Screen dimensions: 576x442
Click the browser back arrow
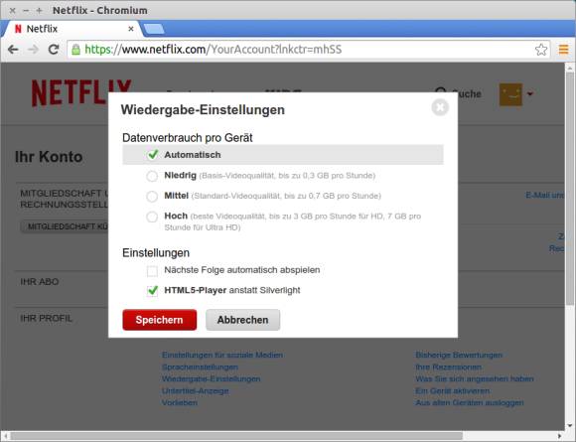point(13,50)
